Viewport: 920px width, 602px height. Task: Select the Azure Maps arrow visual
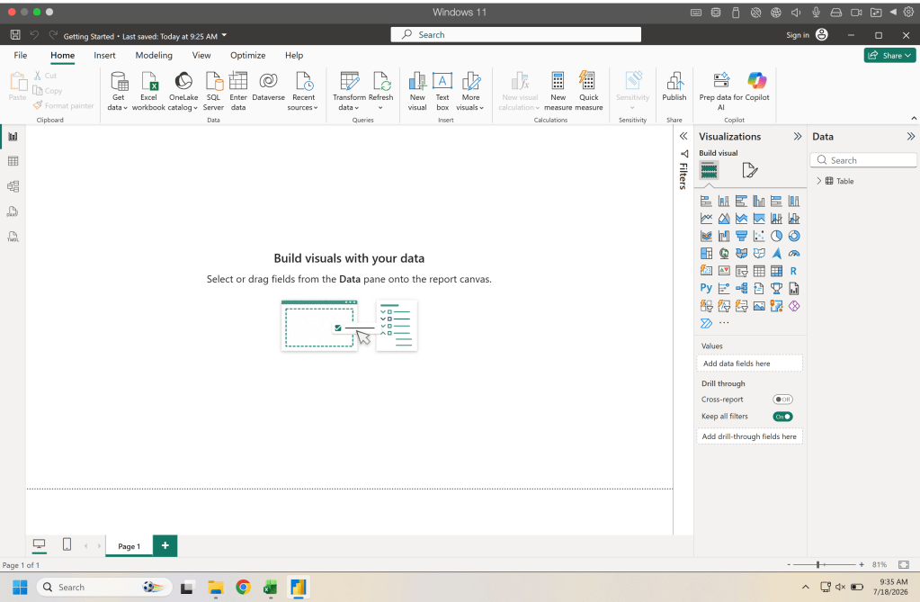pyautogui.click(x=776, y=254)
